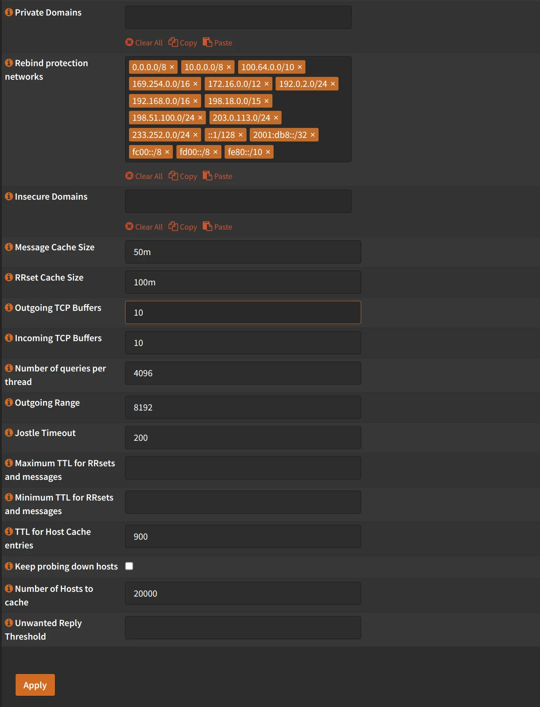The image size is (540, 707).
Task: Show help for Message Cache Size
Action: 9,247
